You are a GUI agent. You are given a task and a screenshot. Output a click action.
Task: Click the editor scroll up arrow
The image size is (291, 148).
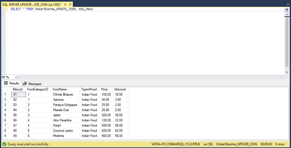tap(287, 14)
